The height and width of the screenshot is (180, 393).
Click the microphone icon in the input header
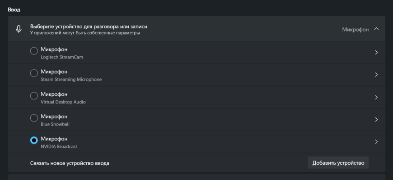(x=19, y=29)
